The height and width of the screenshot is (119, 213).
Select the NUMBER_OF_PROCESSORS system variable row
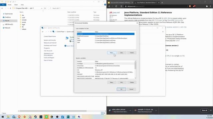tap(106, 68)
